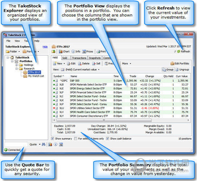Viewport: 197px width, 181px height.
Task: Switch to the Snapshots tab
Action: pyautogui.click(x=95, y=58)
